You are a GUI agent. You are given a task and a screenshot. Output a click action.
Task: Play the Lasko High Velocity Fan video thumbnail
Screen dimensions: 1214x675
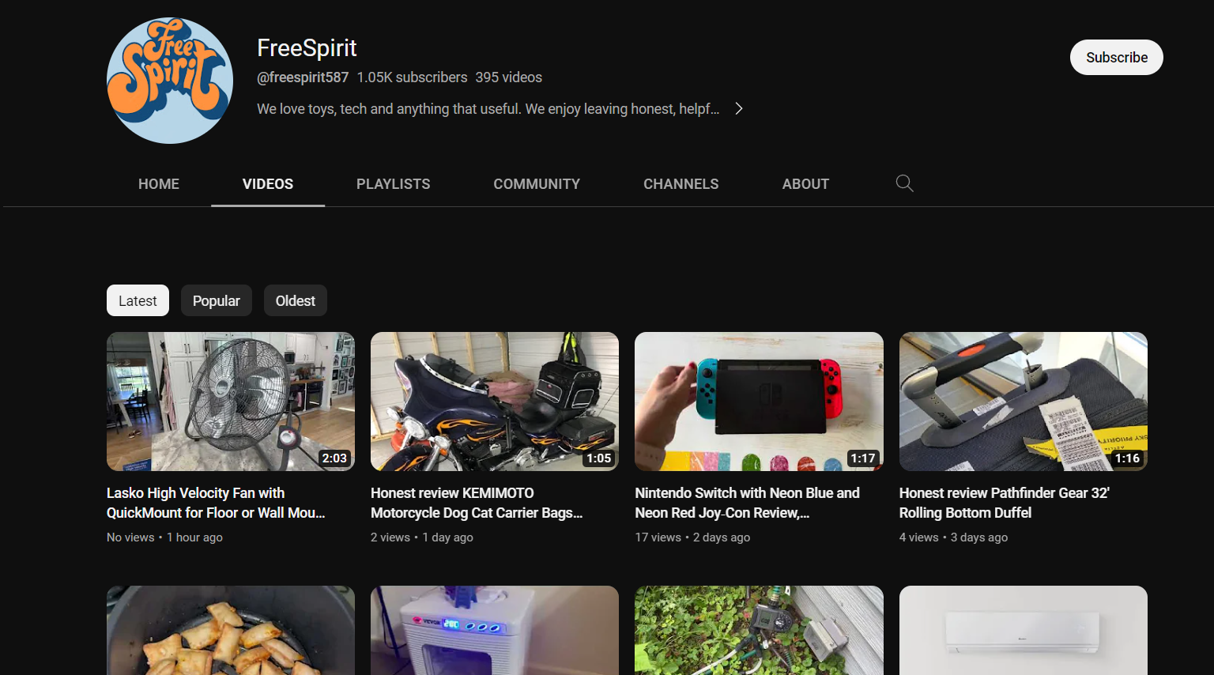tap(231, 402)
